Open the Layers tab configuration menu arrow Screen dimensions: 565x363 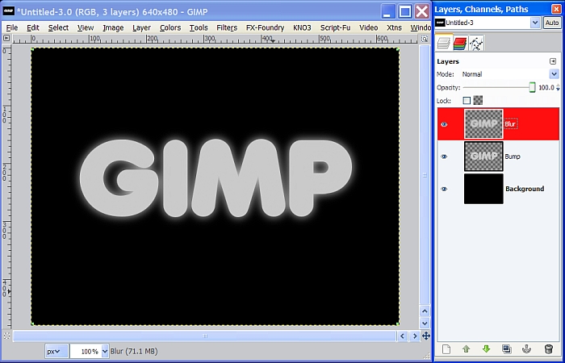tap(553, 61)
